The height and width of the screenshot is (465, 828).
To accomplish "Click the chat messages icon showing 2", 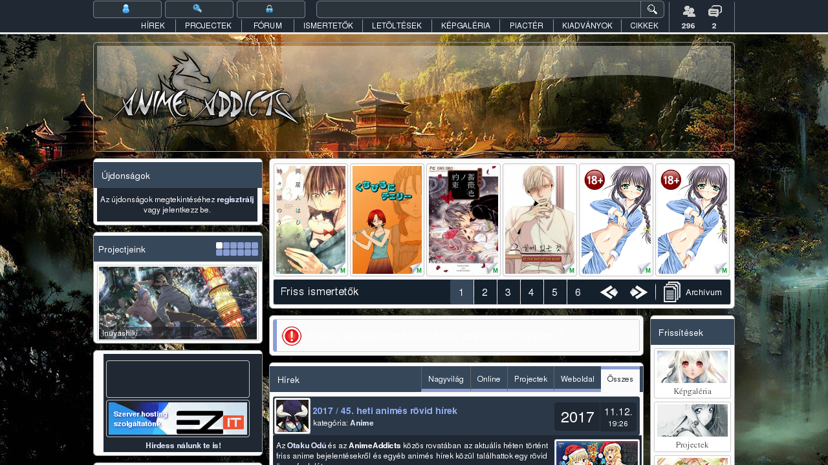I will (714, 11).
